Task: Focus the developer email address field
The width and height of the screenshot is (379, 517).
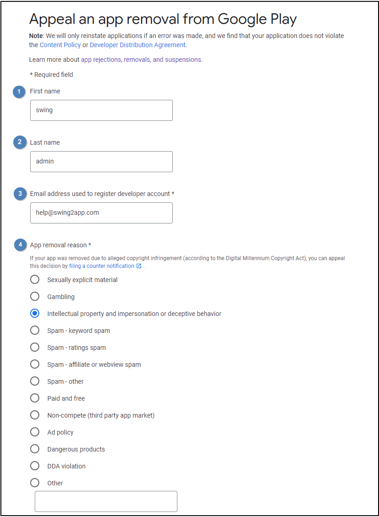Action: (101, 213)
